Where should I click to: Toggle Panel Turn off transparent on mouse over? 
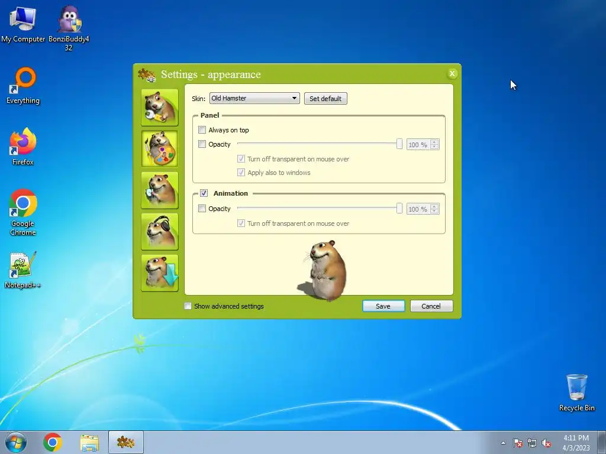click(241, 158)
